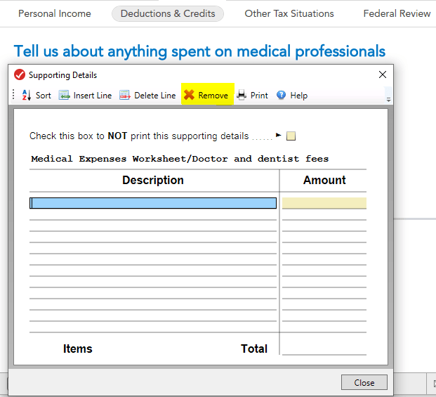This screenshot has width=436, height=397.
Task: Click the first Amount input field
Action: (324, 203)
